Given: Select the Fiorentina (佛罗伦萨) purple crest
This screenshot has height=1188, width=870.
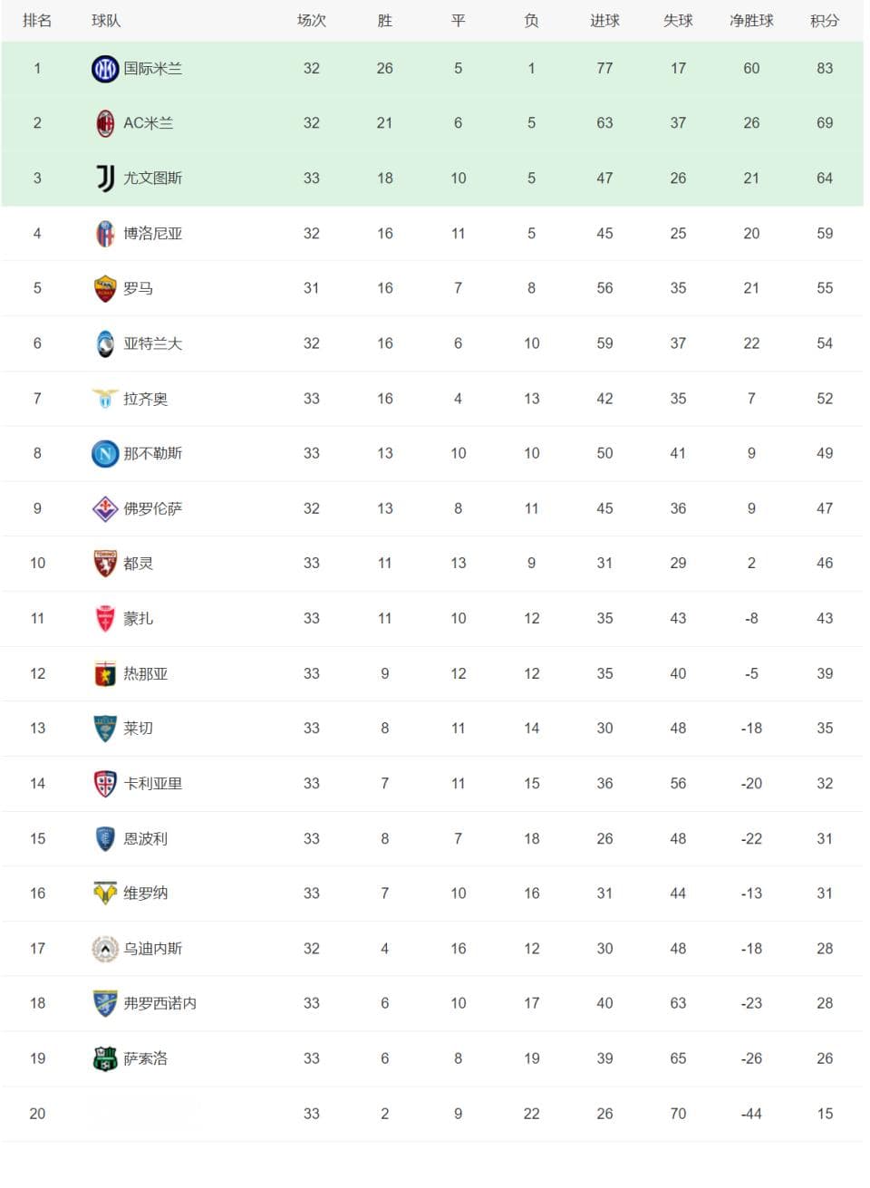Looking at the screenshot, I should pos(105,508).
